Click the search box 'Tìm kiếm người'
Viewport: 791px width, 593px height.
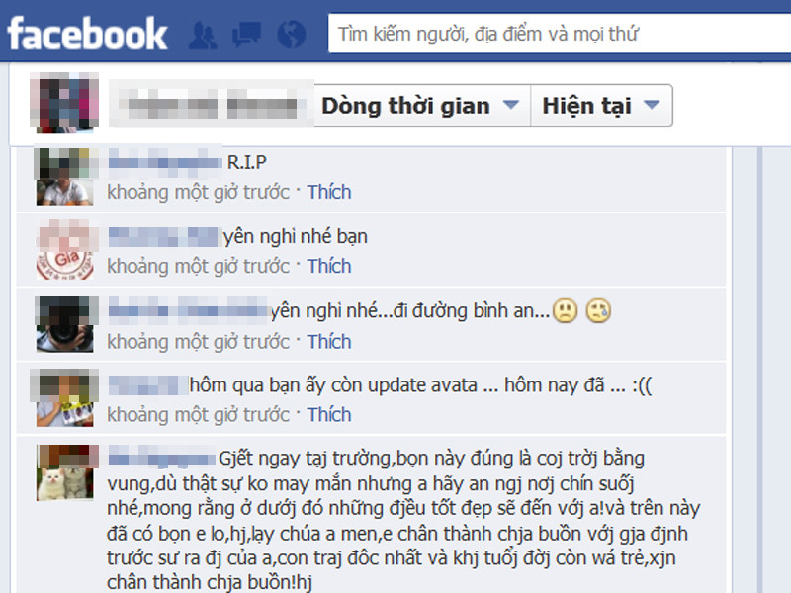click(560, 34)
